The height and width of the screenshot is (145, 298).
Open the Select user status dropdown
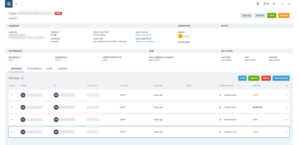point(144,35)
